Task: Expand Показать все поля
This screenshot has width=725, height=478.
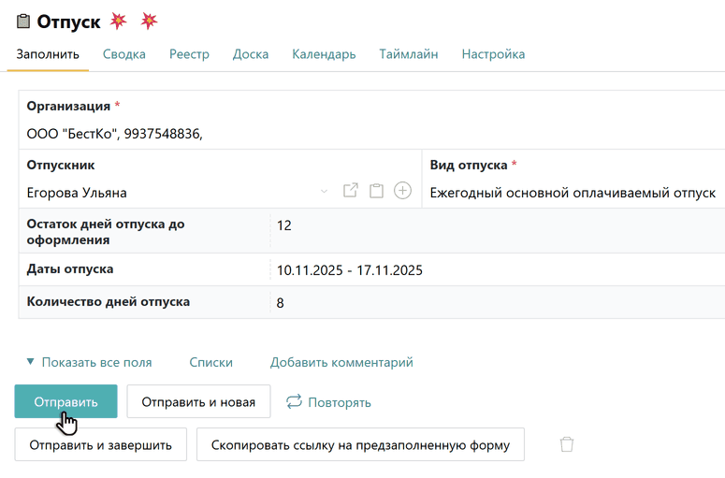Action: coord(89,362)
